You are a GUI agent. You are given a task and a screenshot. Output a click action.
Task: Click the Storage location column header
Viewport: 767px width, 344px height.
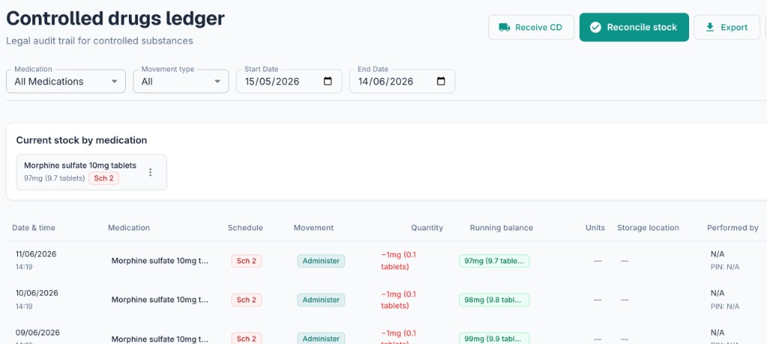648,228
